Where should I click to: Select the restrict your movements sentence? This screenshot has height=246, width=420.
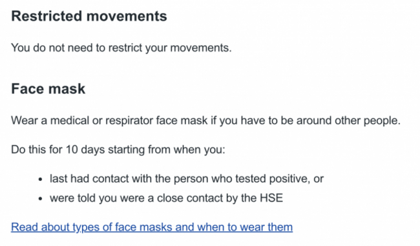click(121, 48)
